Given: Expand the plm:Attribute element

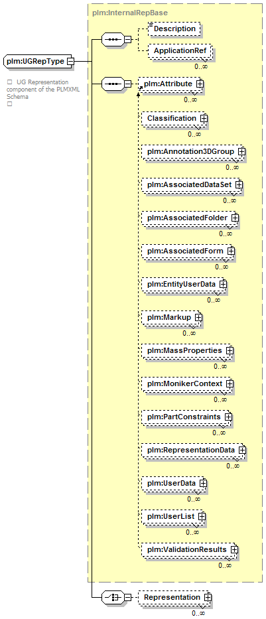Looking at the screenshot, I should pos(200,84).
